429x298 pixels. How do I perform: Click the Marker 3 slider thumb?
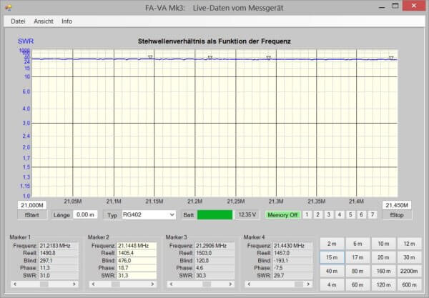pos(207,284)
